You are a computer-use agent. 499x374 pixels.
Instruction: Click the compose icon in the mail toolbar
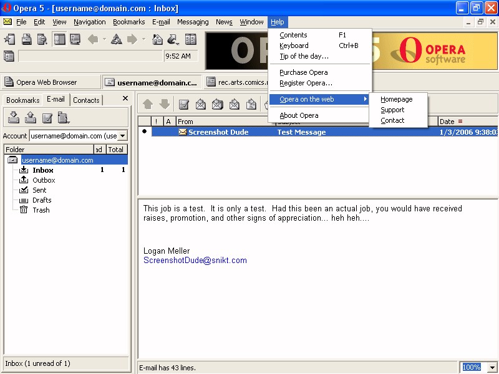tap(183, 104)
